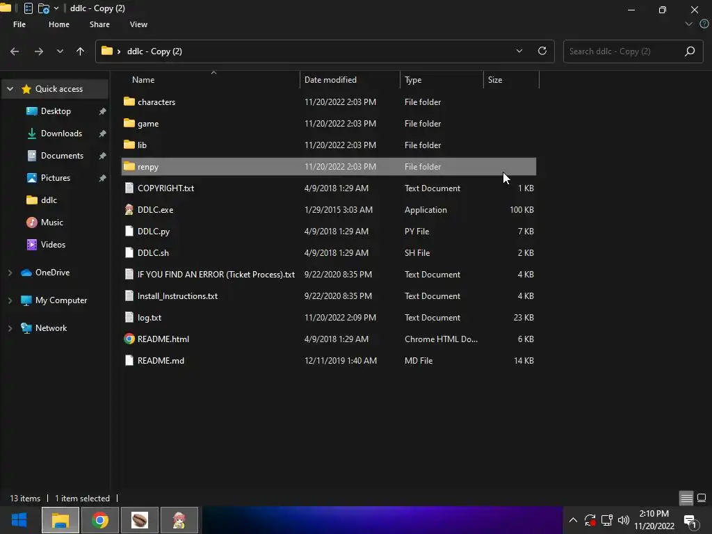Select the README.md file icon
The width and height of the screenshot is (712, 534).
tap(129, 361)
